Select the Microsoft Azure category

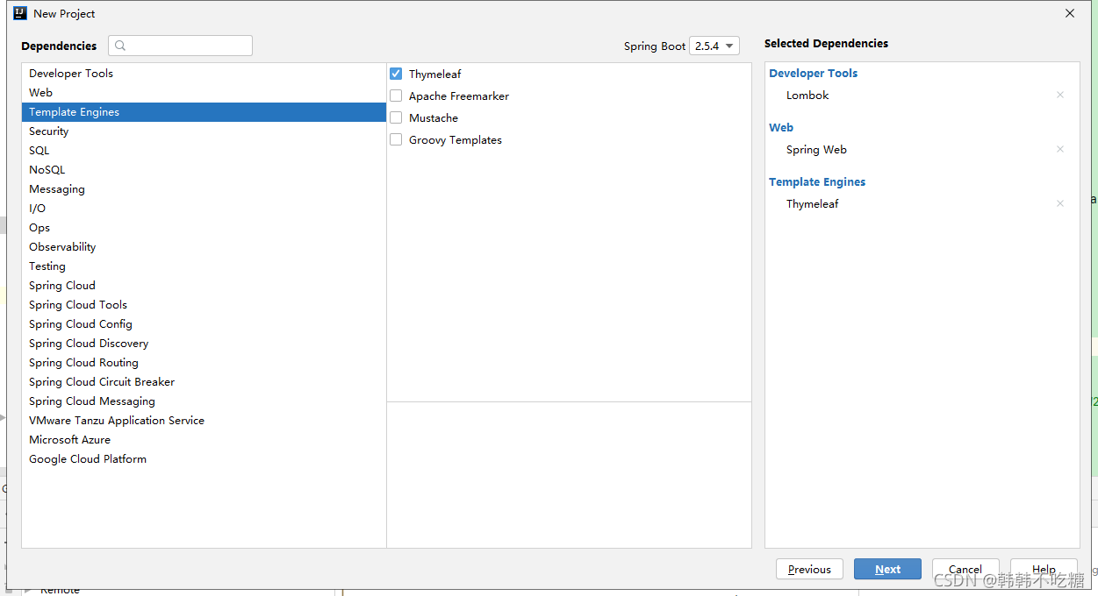[204, 440]
